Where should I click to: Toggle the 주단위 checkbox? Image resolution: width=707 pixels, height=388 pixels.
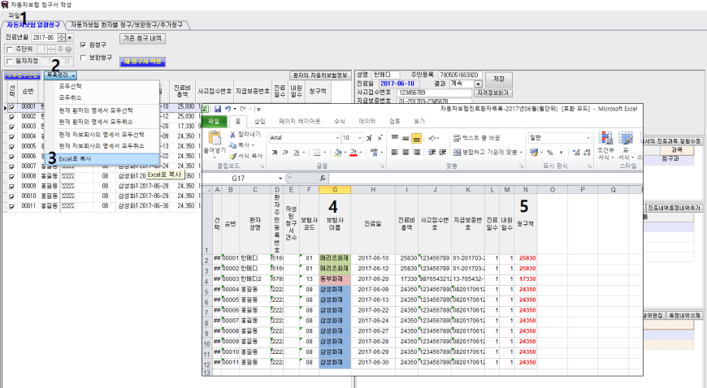click(x=10, y=50)
